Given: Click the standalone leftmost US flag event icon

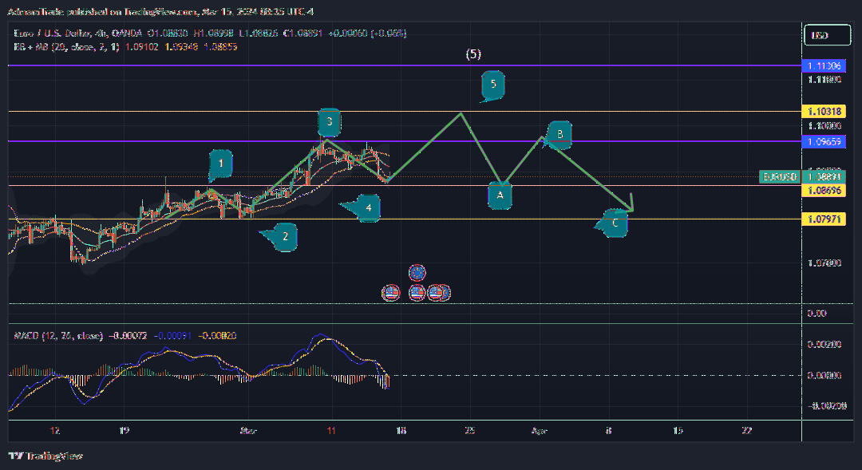Looking at the screenshot, I should tap(391, 293).
